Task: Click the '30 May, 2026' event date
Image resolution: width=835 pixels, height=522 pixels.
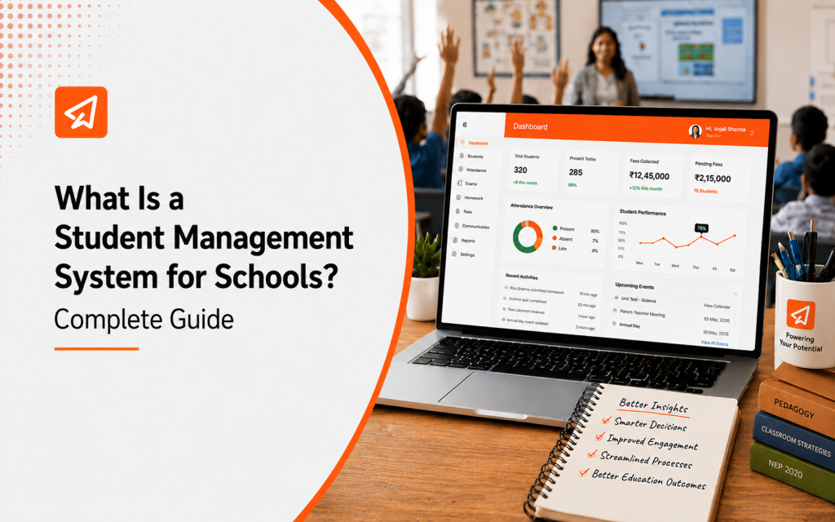Action: pyautogui.click(x=715, y=333)
